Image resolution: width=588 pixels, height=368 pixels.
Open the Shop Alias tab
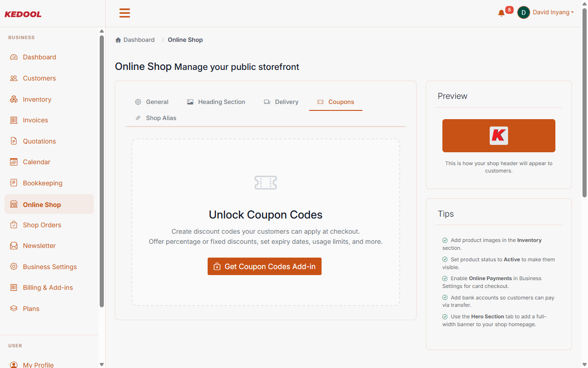[x=156, y=118]
